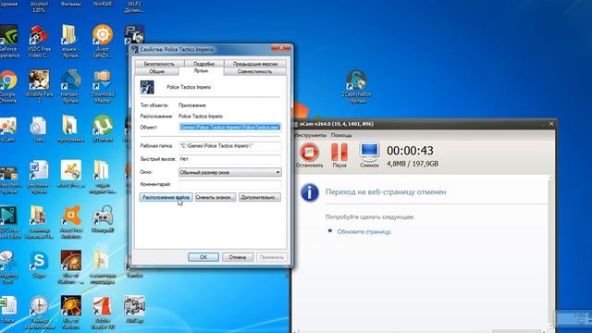Viewport: 592px width, 333px height.
Task: Cancel the properties dialog with Отмена
Action: [x=238, y=257]
